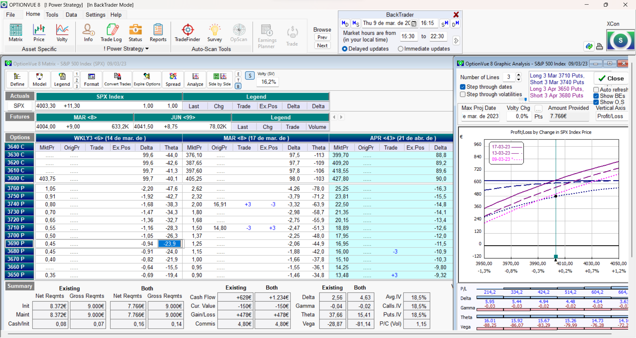Image resolution: width=636 pixels, height=338 pixels.
Task: Open the Price chart tool
Action: pos(39,33)
